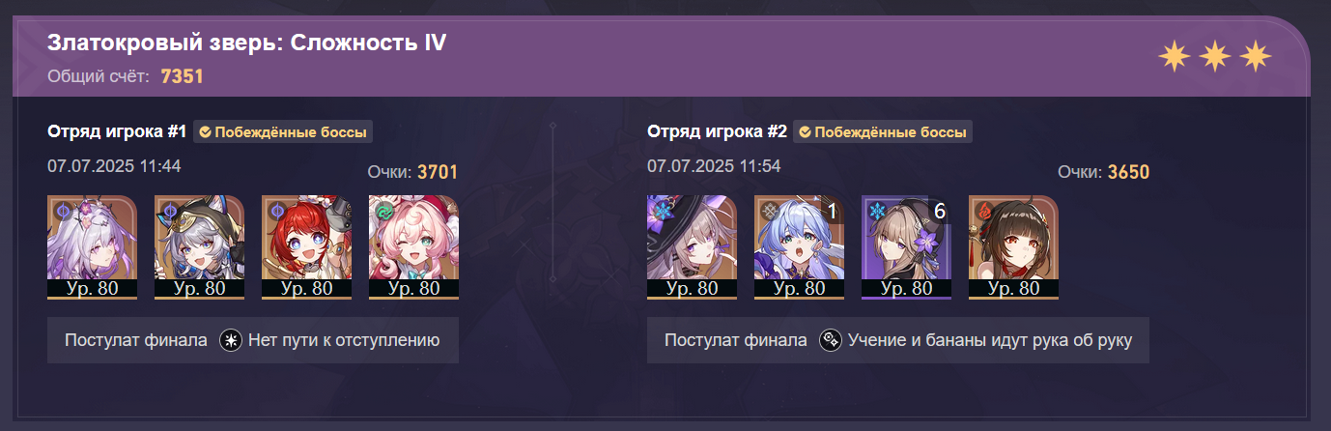Screen dimensions: 1331x431
Task: Click the Учение и бананы buff icon
Action: point(830,340)
